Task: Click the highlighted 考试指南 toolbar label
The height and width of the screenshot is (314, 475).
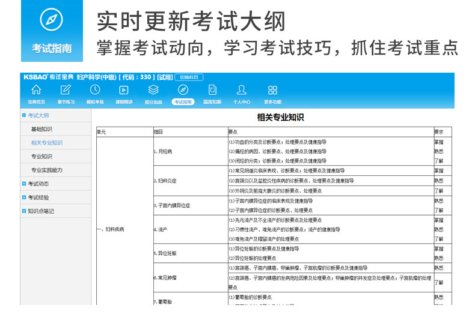Action: pos(183,102)
